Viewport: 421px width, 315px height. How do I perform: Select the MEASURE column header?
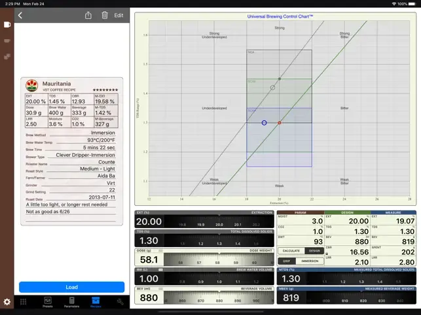click(x=394, y=212)
